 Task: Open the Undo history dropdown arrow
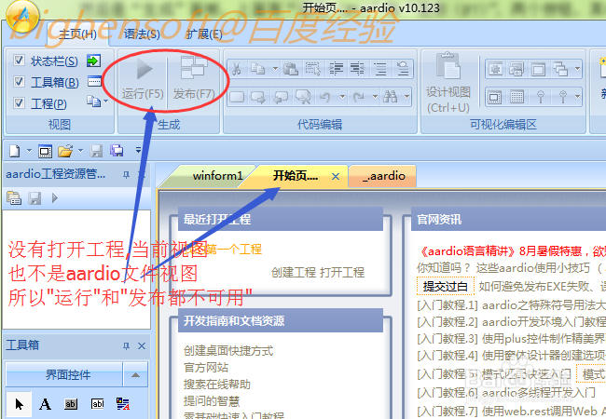tap(342, 97)
